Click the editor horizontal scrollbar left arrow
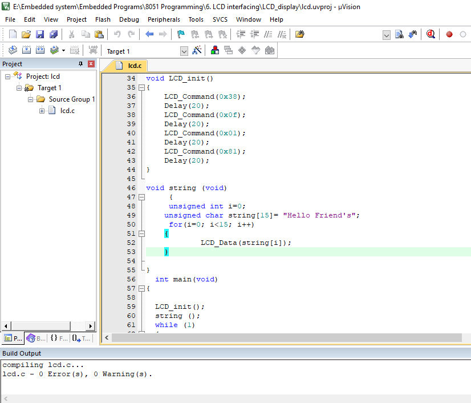This screenshot has height=403, width=471. click(x=107, y=338)
